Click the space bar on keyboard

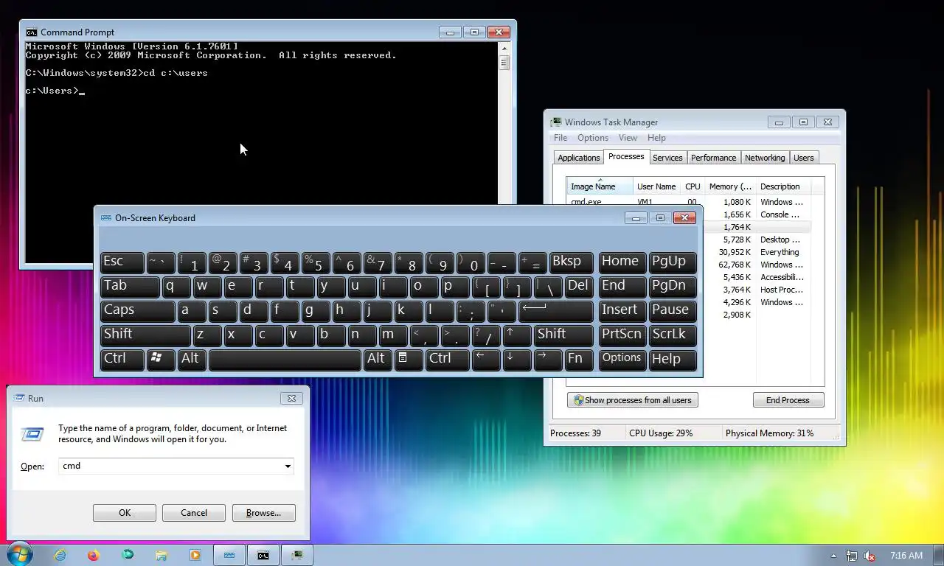coord(285,359)
